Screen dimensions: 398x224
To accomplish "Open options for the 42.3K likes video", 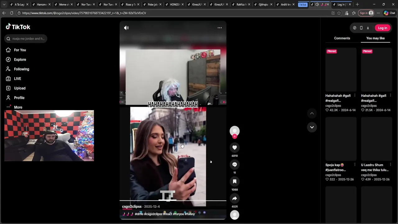I will 355,96.
